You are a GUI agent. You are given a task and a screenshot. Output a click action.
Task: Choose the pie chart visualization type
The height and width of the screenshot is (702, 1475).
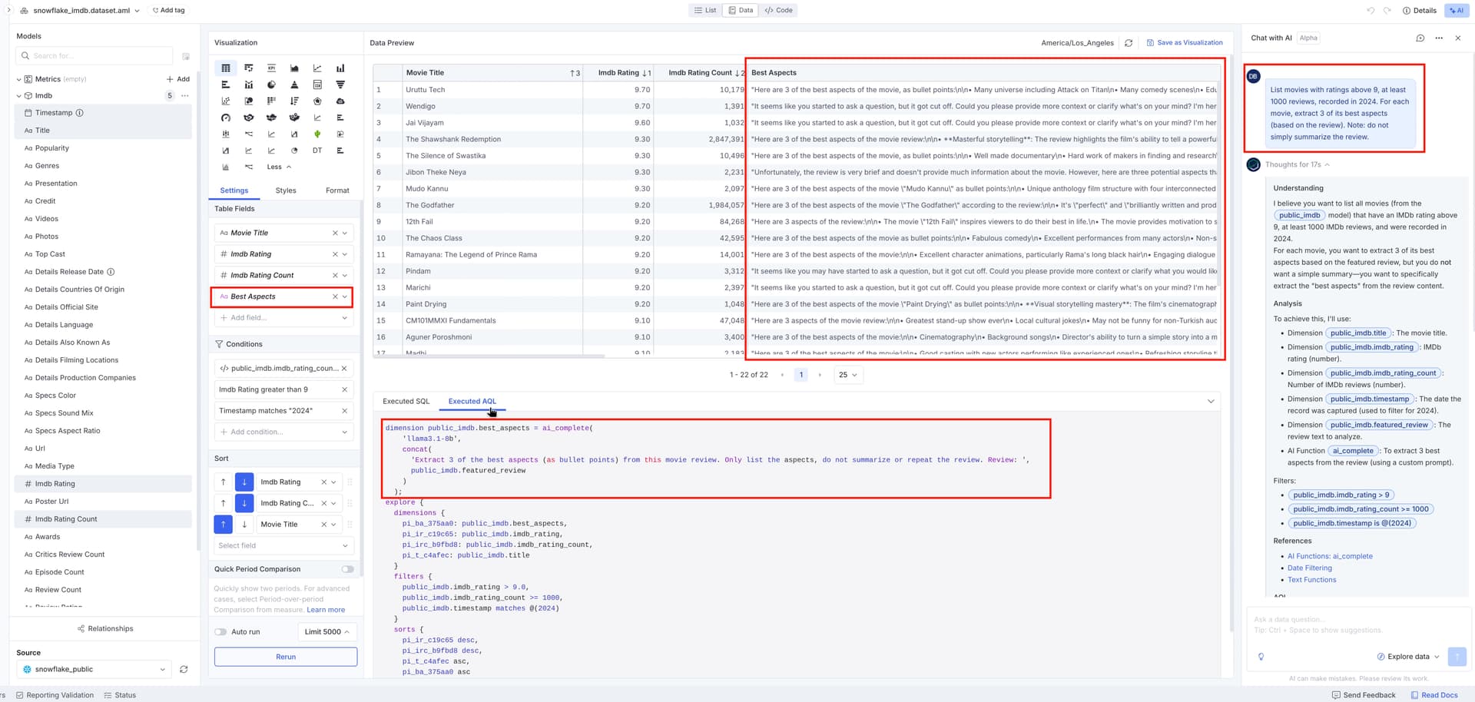271,84
